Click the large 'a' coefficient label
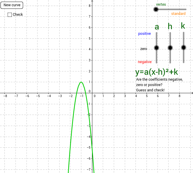Viewport: 193px width, 173px height. (157, 27)
